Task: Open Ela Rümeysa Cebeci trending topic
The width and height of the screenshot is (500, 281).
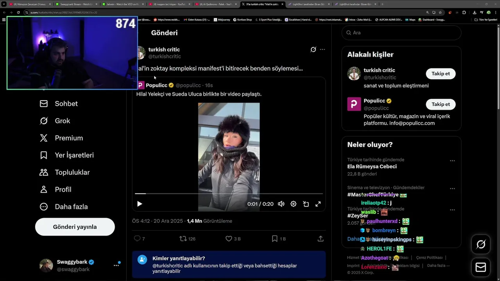Action: pos(372,166)
